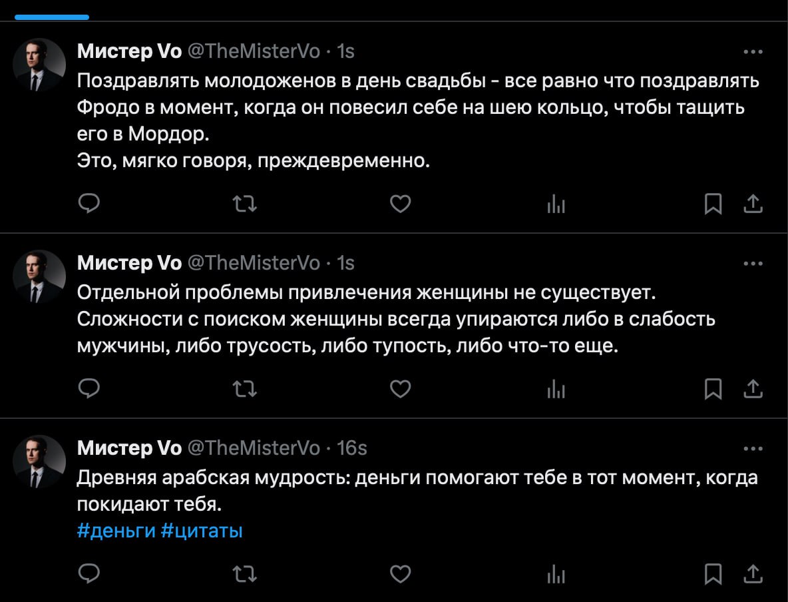Open more options for the middle tweet

(753, 262)
